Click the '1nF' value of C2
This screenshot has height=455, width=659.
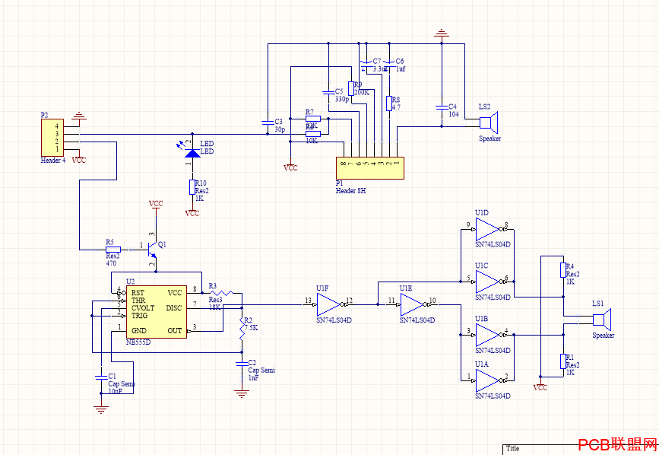coord(253,378)
